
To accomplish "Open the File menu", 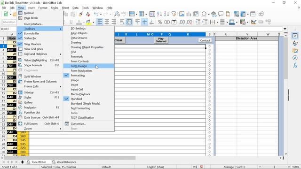I will click(4, 8).
